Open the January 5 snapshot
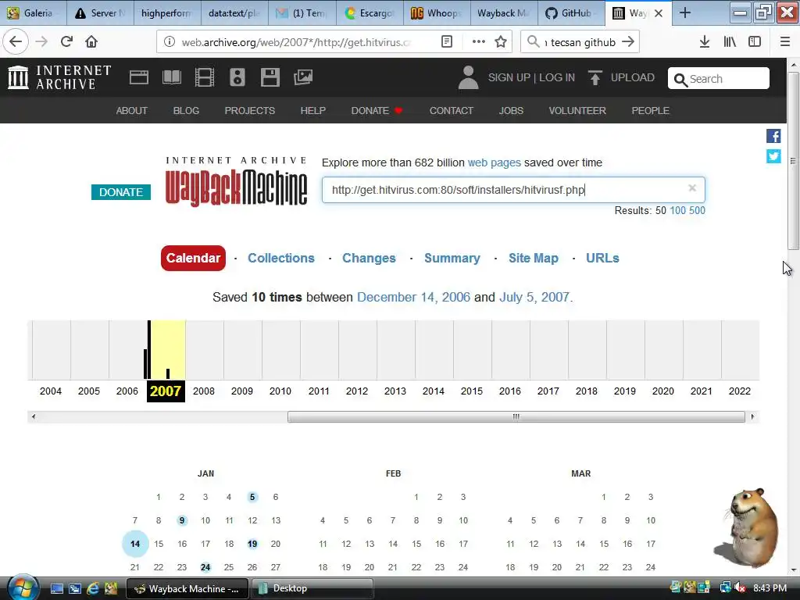 (252, 497)
